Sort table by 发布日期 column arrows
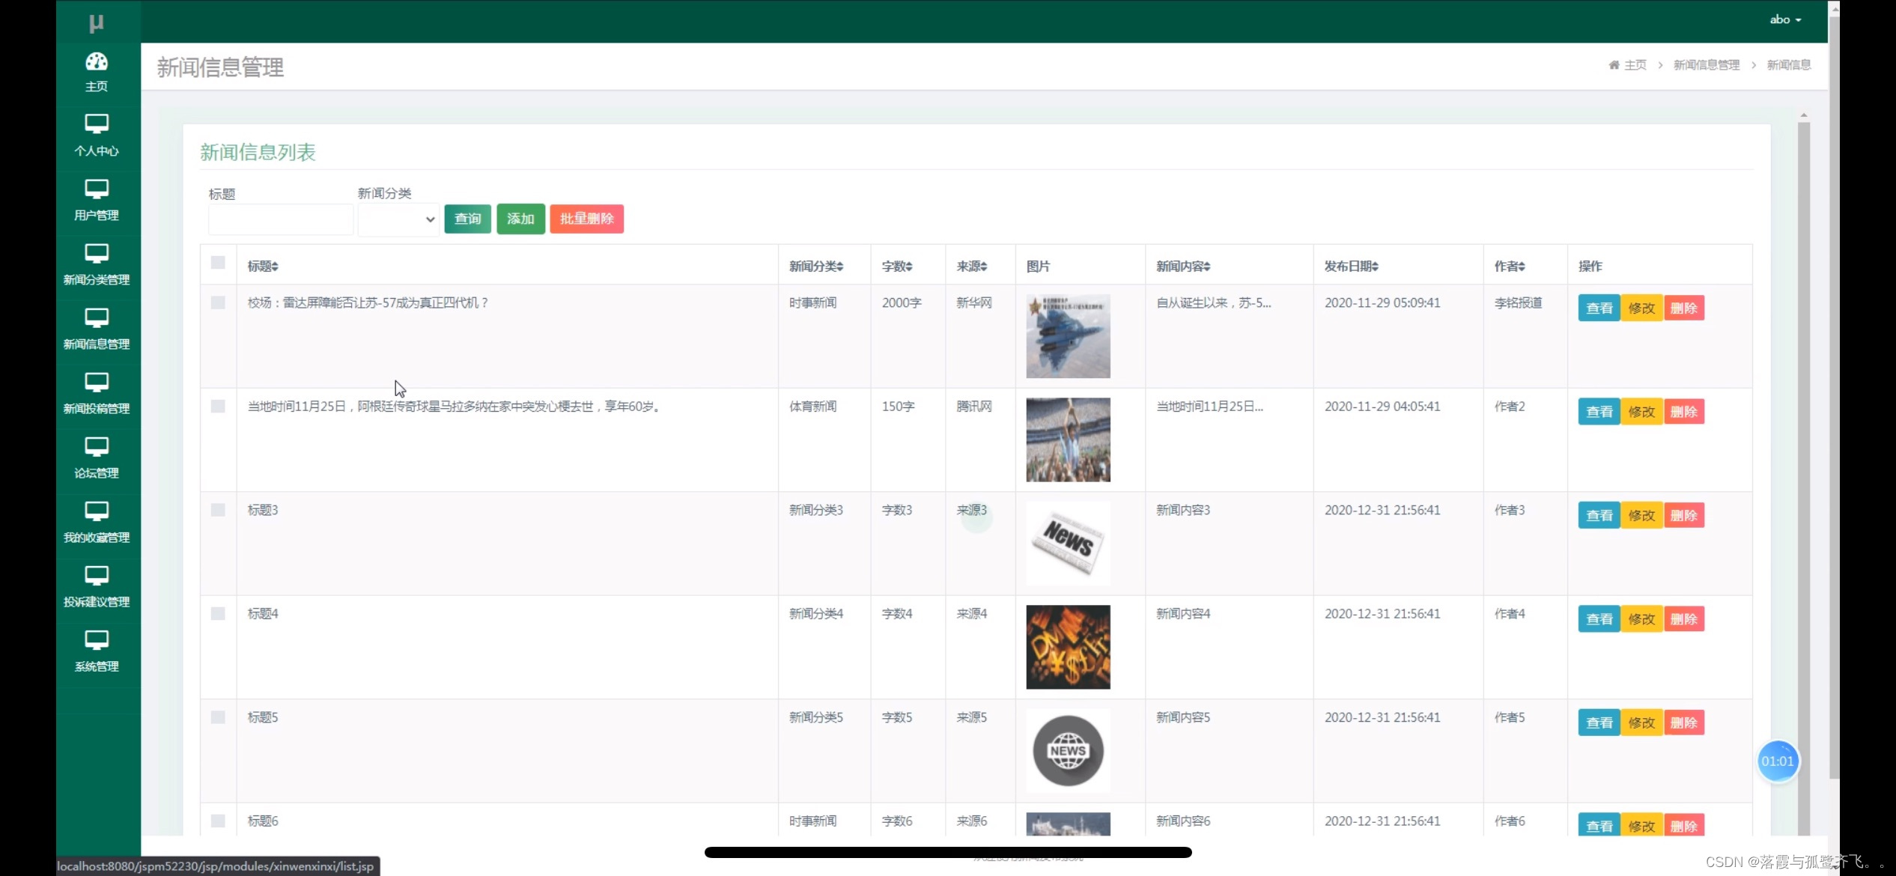Image resolution: width=1896 pixels, height=876 pixels. tap(1375, 267)
